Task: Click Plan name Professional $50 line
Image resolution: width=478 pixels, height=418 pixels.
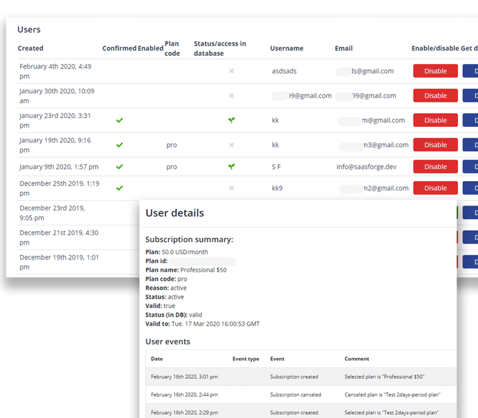Action: point(186,270)
